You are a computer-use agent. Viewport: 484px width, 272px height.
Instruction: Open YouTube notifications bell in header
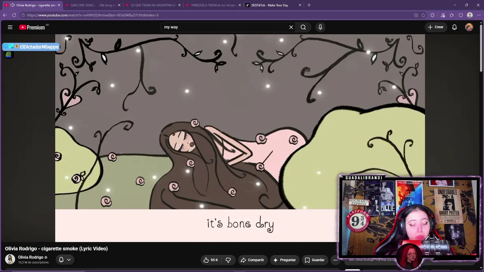(x=455, y=27)
